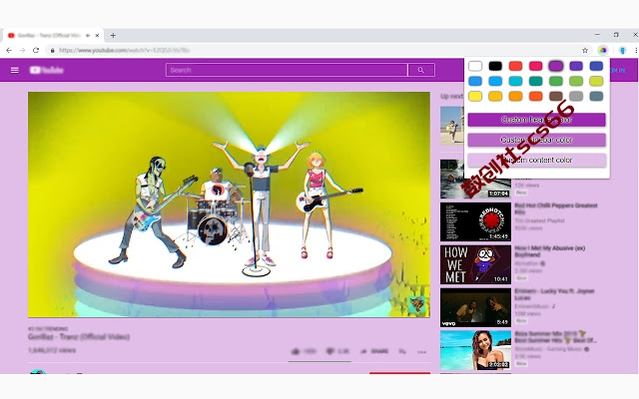Screen dimensions: 639x399
Task: Pick the white color swatch
Action: point(475,66)
